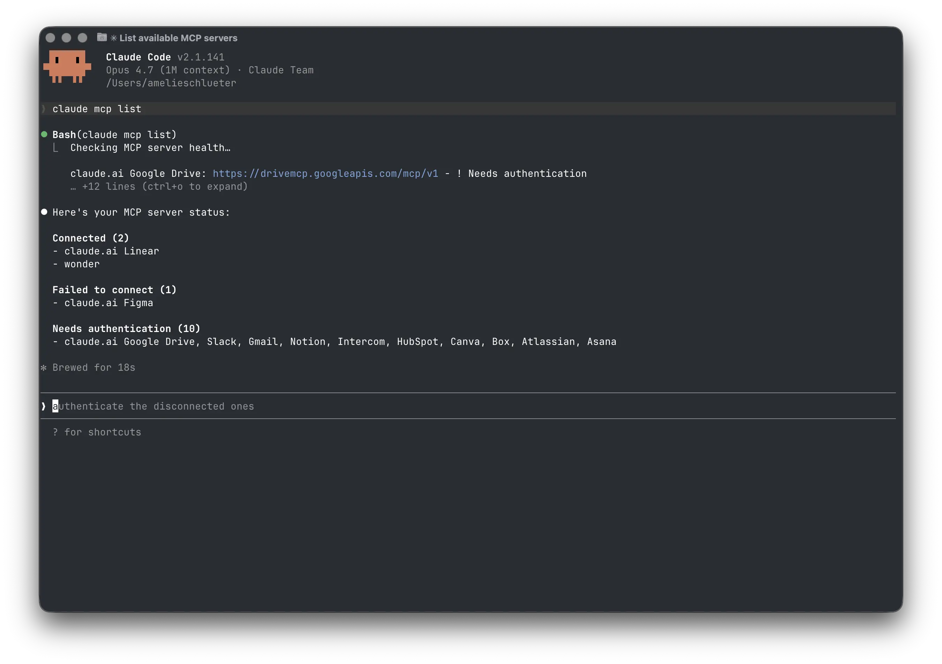Click 'Brewed for 18s' timing text
The image size is (942, 664).
tap(94, 368)
